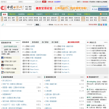
Task: Go to the 首页 navigation tab
Action: click(5, 14)
